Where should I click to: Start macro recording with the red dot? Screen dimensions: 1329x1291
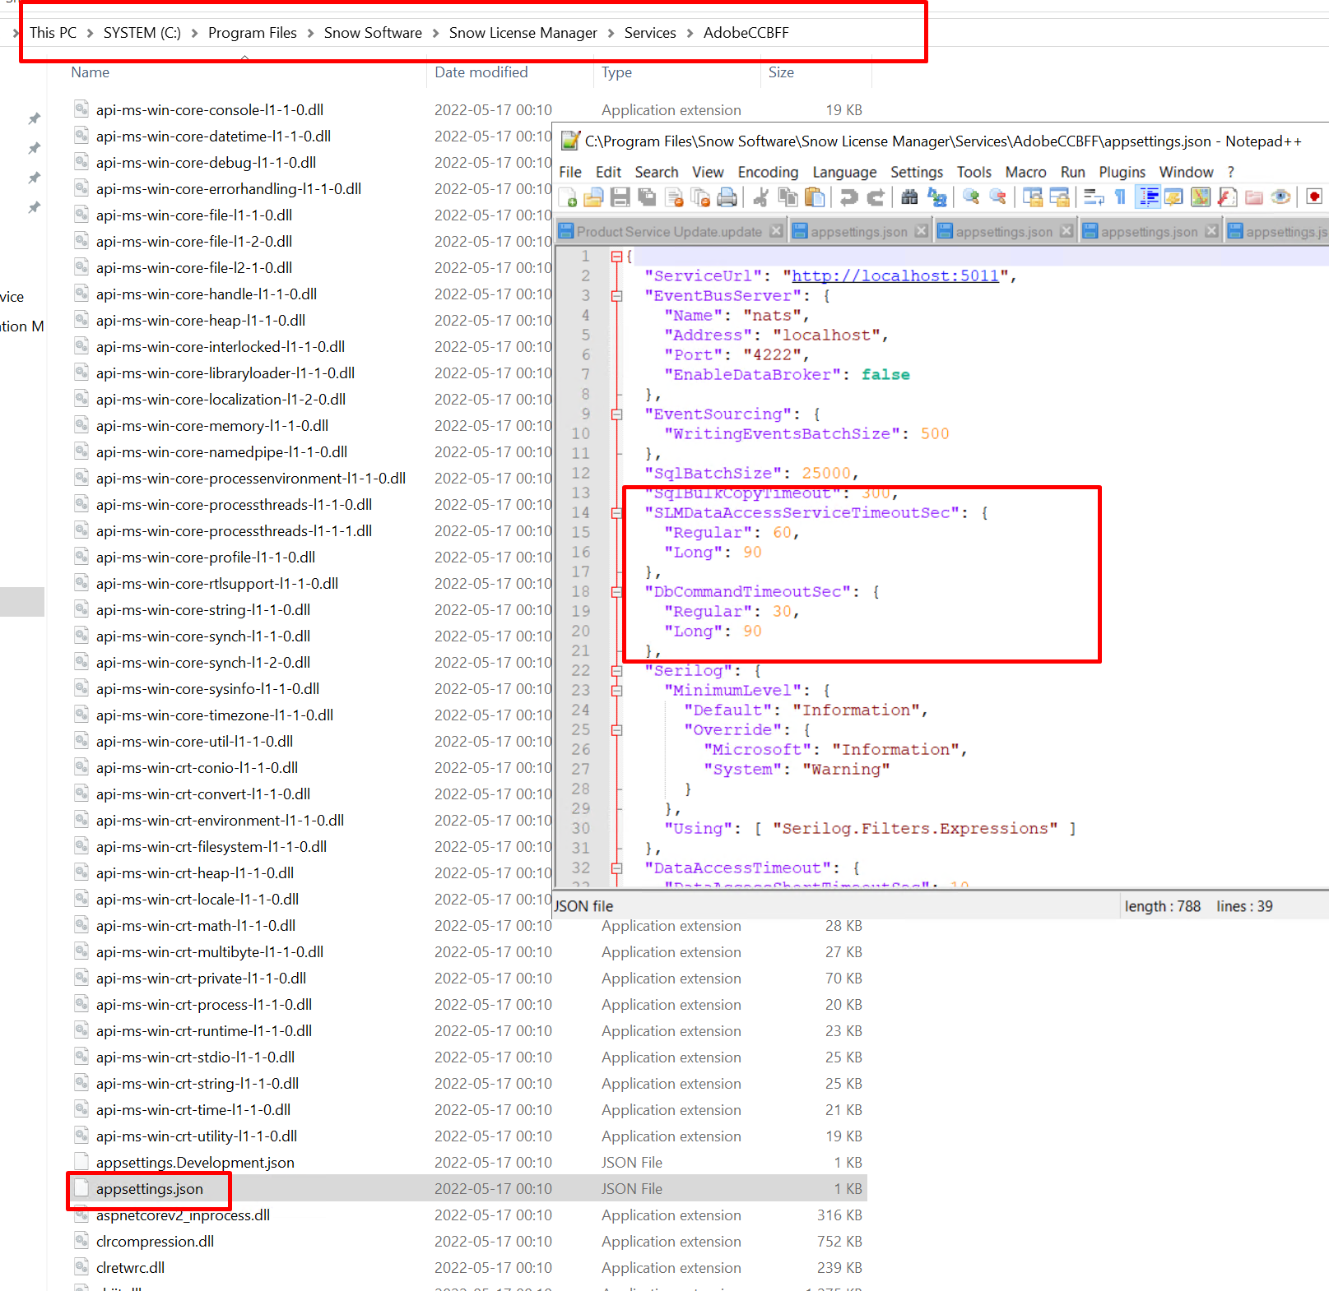click(1314, 197)
